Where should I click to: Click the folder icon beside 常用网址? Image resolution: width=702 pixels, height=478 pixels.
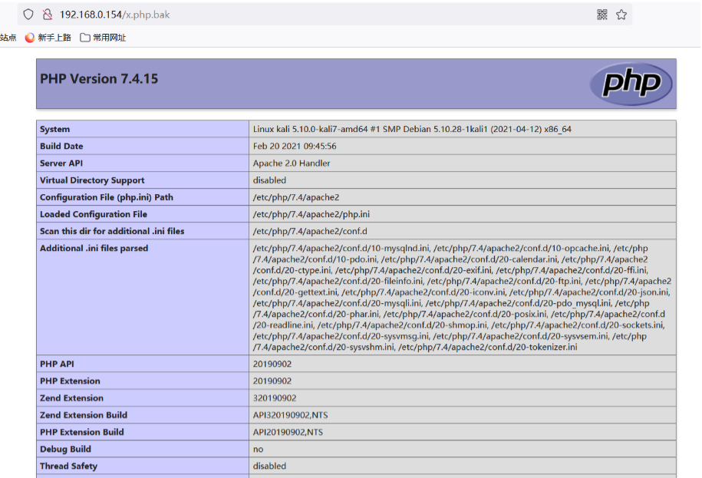(85, 38)
